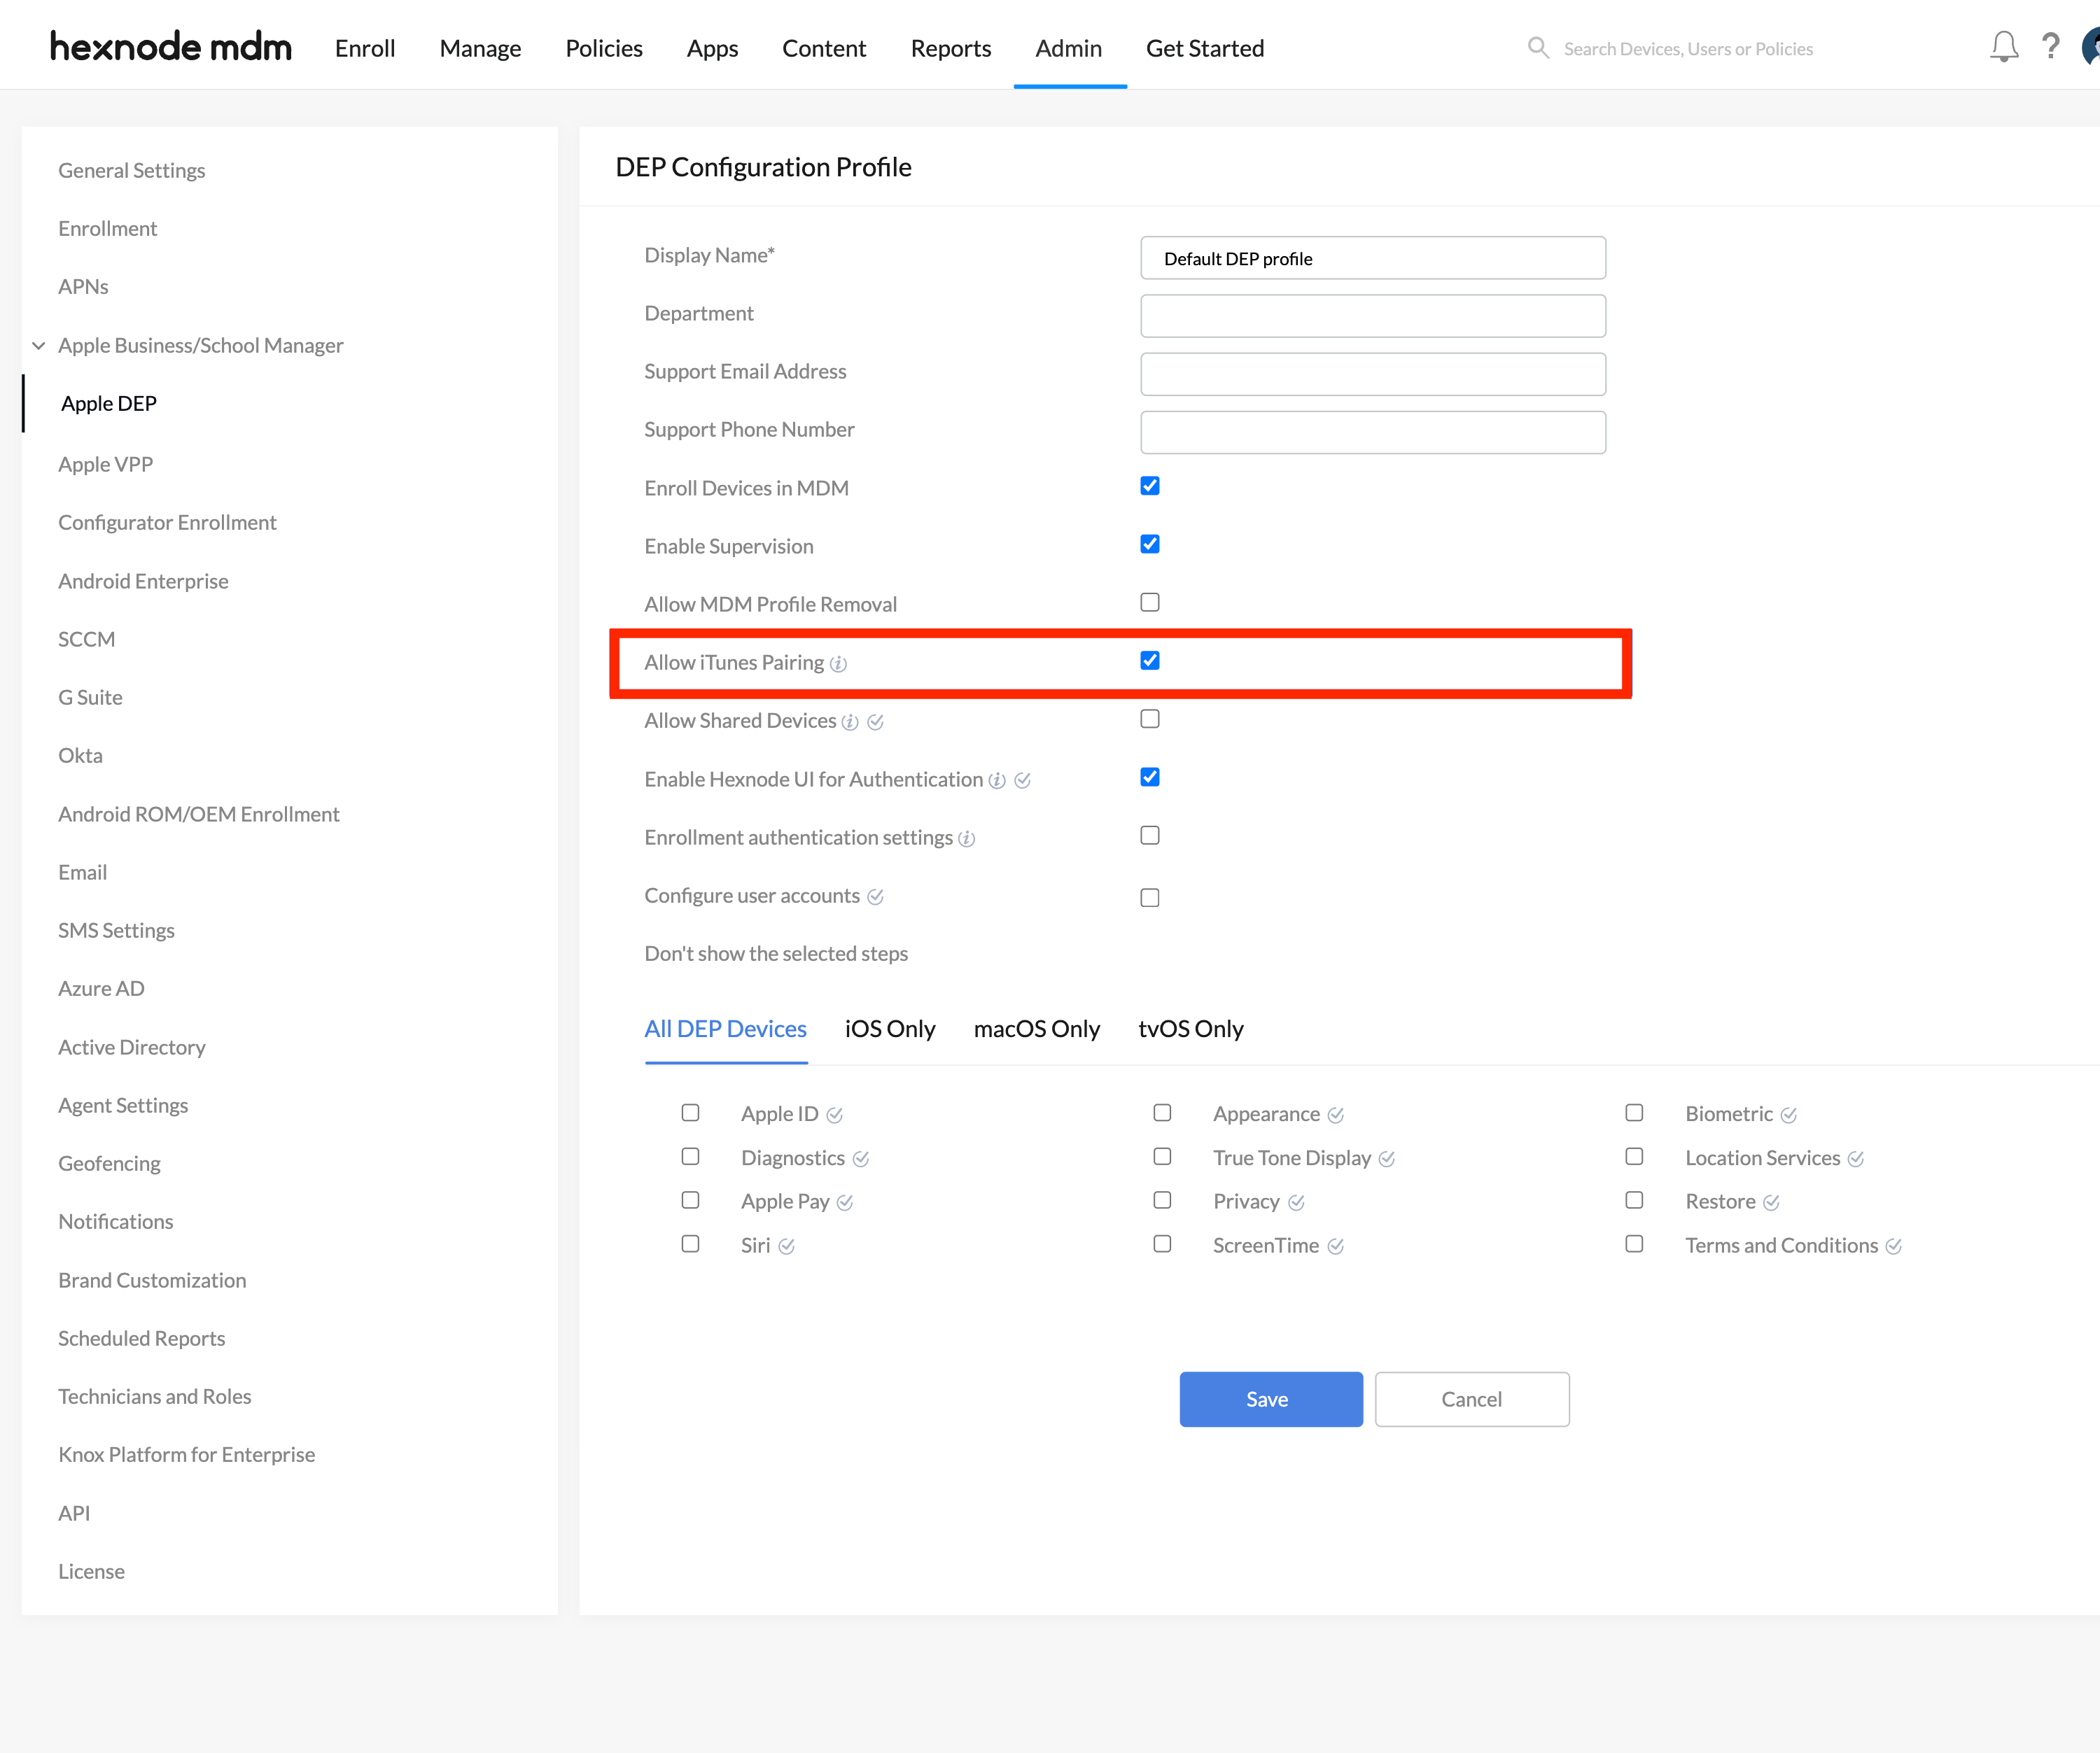Enable the Allow Shared Devices checkbox
Image resolution: width=2100 pixels, height=1753 pixels.
pos(1149,719)
